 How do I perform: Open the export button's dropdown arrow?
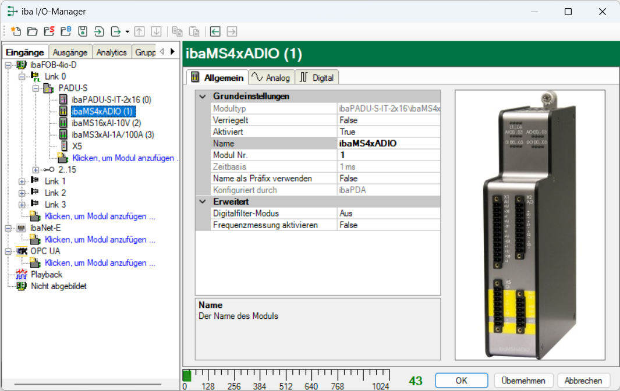point(127,31)
